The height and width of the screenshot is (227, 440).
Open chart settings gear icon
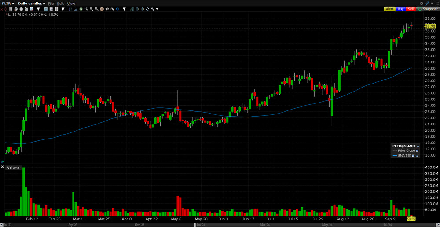point(422,3)
